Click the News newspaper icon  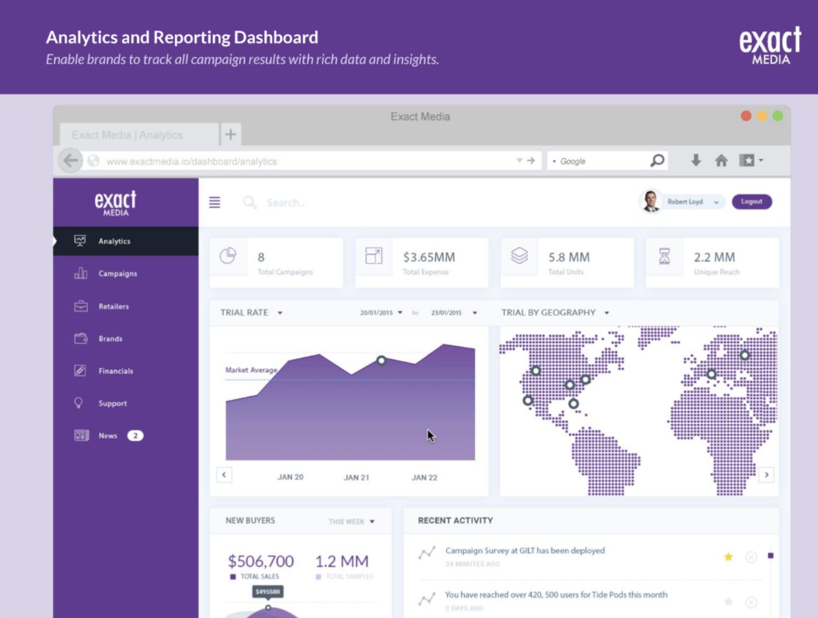[80, 435]
